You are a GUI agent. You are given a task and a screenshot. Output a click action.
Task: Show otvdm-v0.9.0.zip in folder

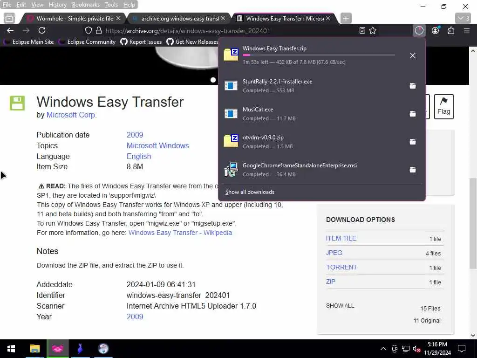click(x=413, y=142)
